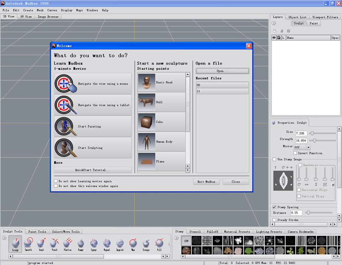342x265 pixels.
Task: Select the Foamy sculpt tool
Action: [x=81, y=244]
